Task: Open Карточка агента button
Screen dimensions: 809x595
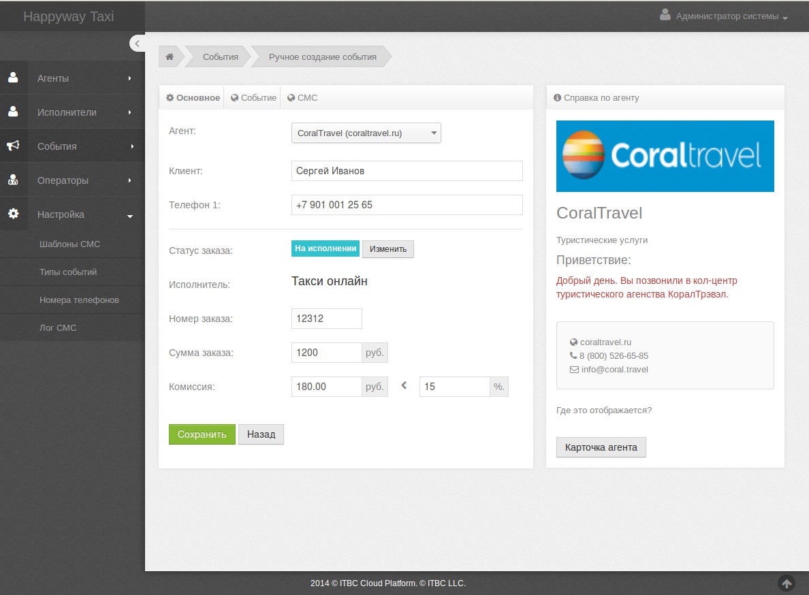Action: (601, 447)
